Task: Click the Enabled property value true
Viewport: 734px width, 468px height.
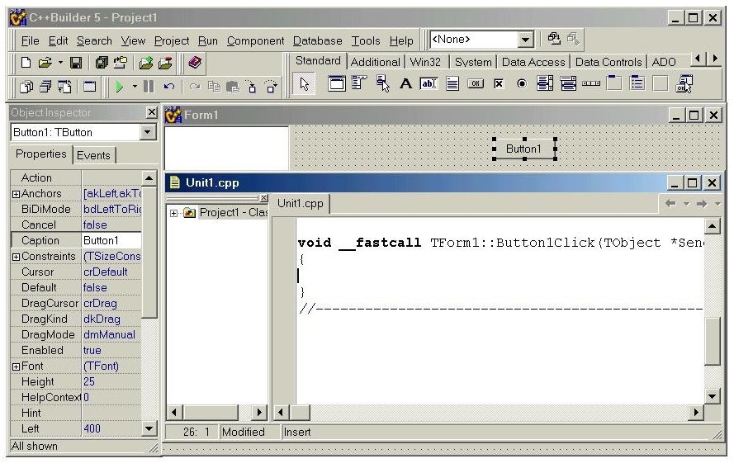Action: coord(111,351)
